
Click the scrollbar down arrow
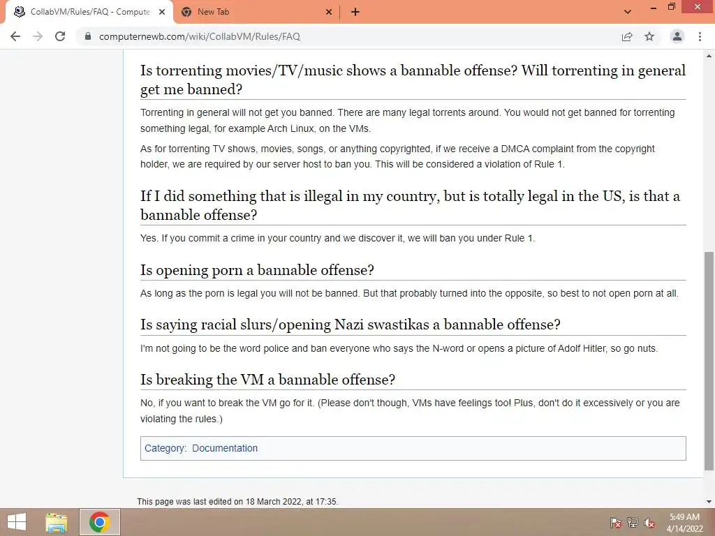[709, 502]
